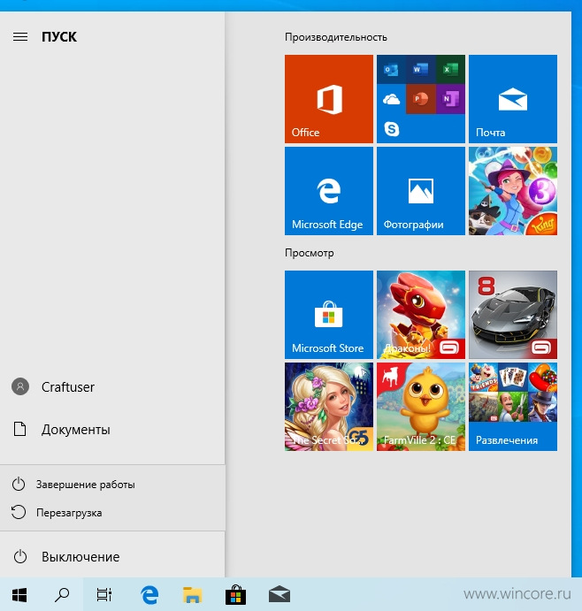Viewport: 582px width, 611px height.
Task: Launch the Microsoft Edge tile
Action: (x=329, y=191)
